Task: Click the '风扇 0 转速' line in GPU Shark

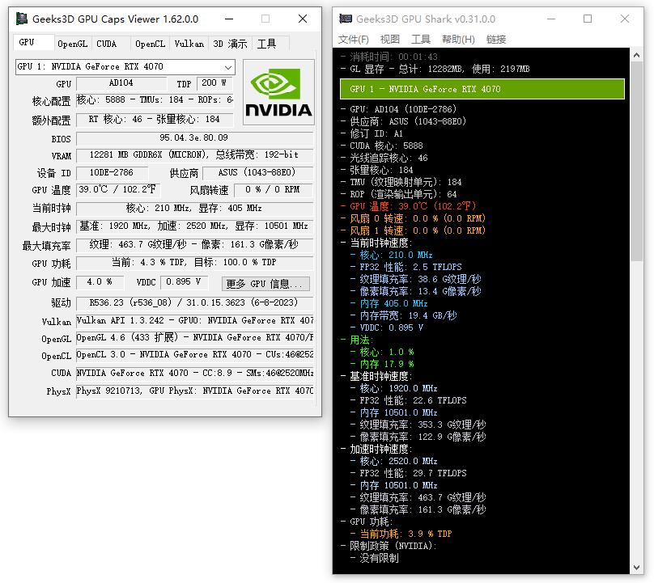Action: [x=413, y=219]
